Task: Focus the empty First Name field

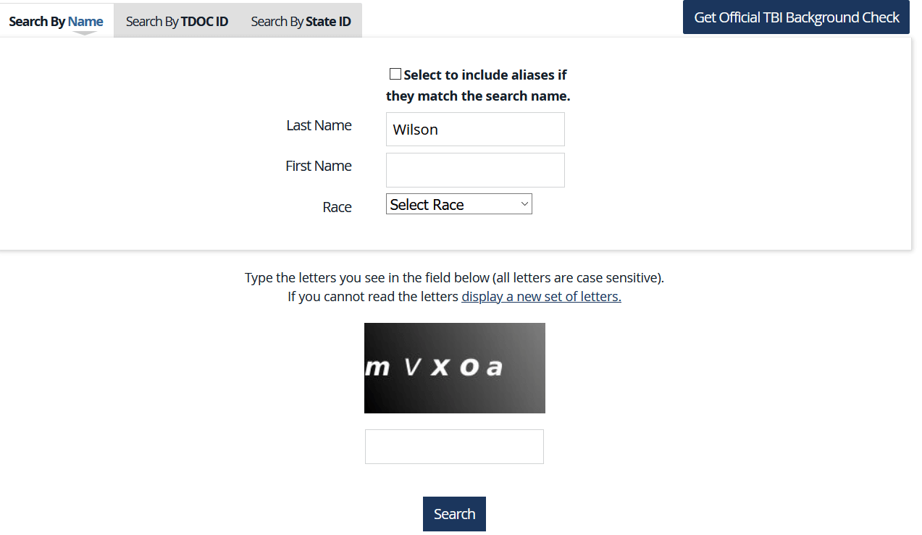Action: (x=475, y=170)
